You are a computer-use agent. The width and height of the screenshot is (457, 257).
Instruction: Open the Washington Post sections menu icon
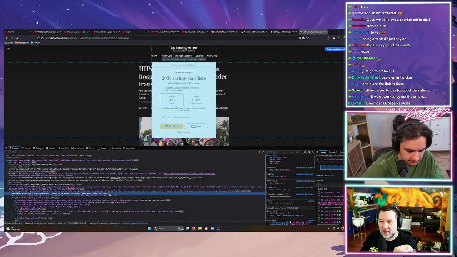pyautogui.click(x=8, y=49)
